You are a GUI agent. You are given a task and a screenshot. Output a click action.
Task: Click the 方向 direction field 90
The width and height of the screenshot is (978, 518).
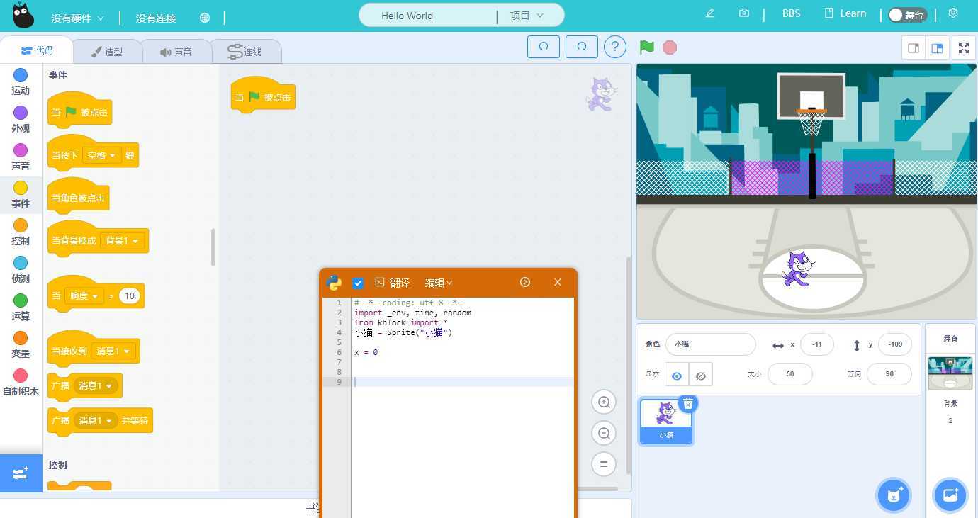point(889,374)
